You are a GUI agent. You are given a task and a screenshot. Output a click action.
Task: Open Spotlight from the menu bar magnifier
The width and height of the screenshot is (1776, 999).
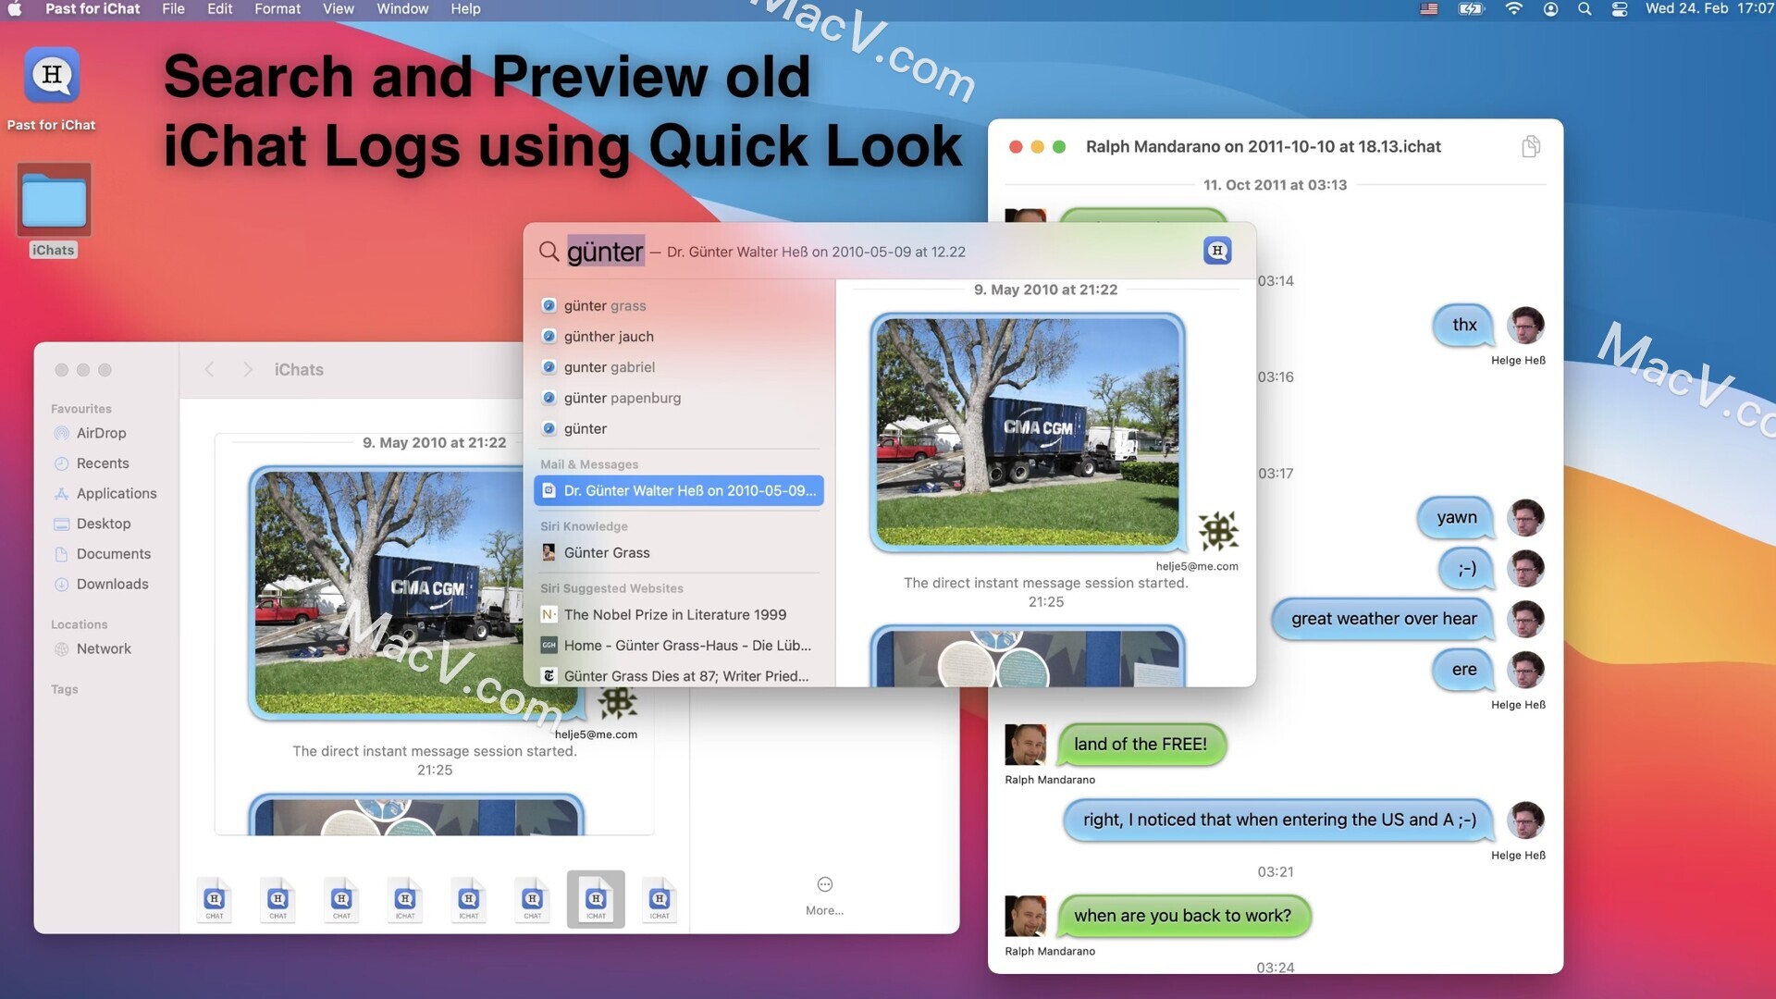1585,9
